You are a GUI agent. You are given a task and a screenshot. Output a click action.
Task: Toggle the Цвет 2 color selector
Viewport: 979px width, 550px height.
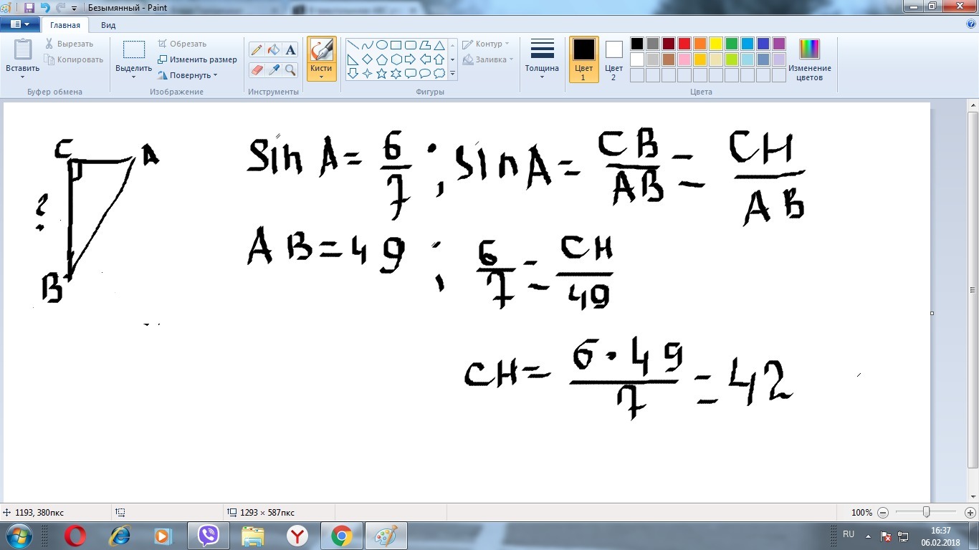pyautogui.click(x=613, y=59)
